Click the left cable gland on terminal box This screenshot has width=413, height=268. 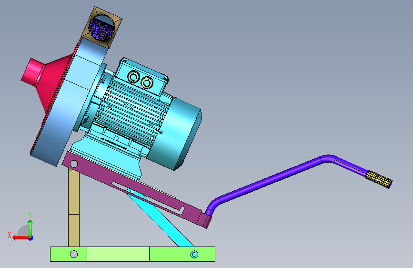coord(133,77)
